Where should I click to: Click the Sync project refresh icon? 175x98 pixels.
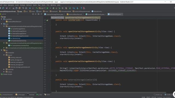[x=3, y=8]
